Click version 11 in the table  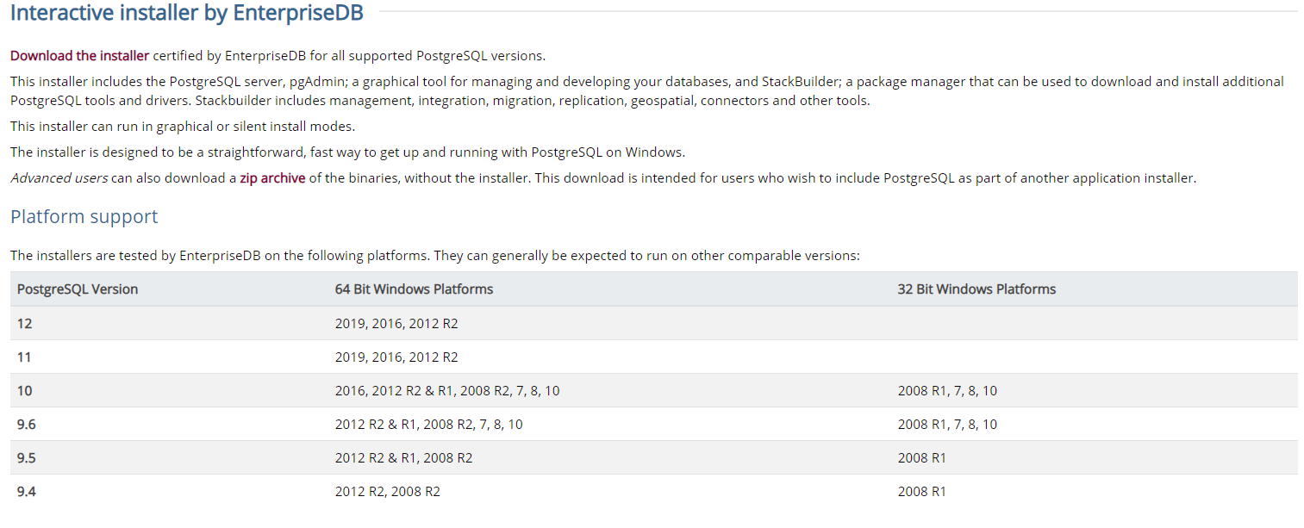pyautogui.click(x=24, y=357)
